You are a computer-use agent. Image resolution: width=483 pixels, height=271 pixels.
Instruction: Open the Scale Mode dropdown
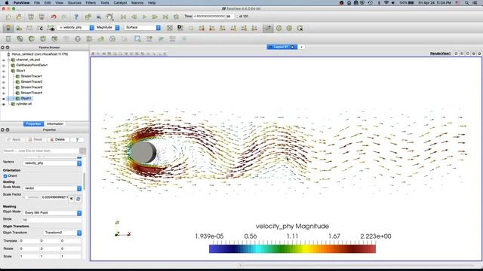point(52,188)
